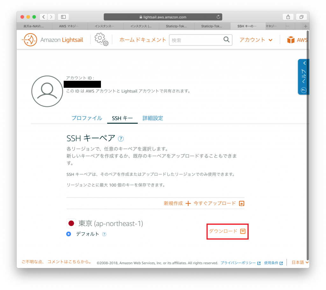
Task: Open the 使用条件 footer link
Action: click(273, 263)
